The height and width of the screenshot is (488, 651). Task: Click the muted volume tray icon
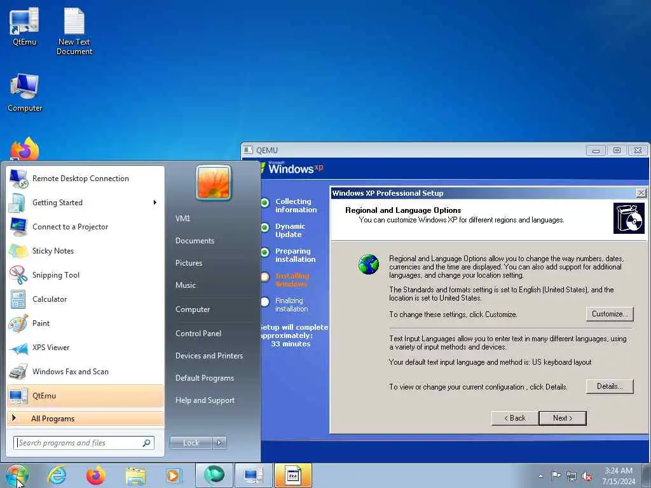tap(587, 476)
